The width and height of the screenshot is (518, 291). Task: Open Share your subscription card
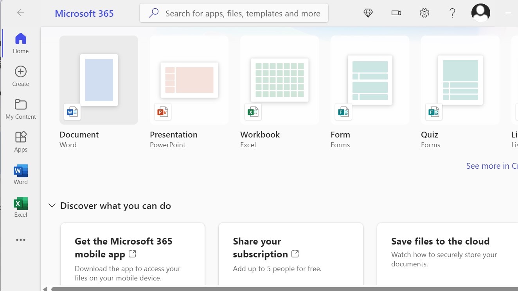(x=291, y=254)
